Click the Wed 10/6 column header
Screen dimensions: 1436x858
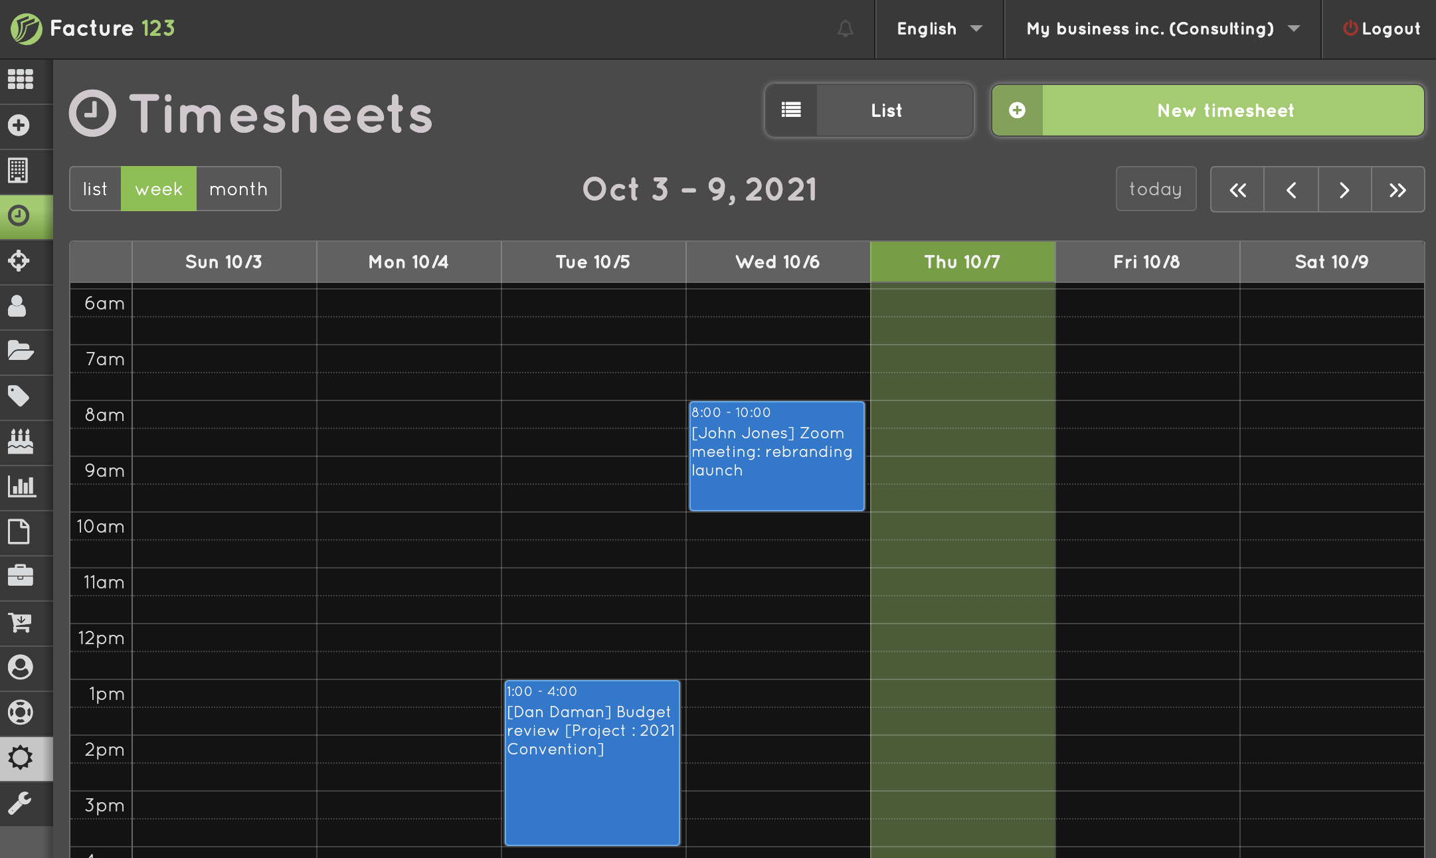click(778, 262)
